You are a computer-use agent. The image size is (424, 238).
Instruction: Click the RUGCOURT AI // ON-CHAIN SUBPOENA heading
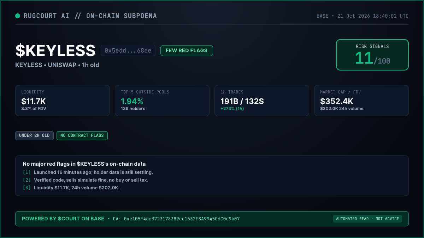point(90,16)
